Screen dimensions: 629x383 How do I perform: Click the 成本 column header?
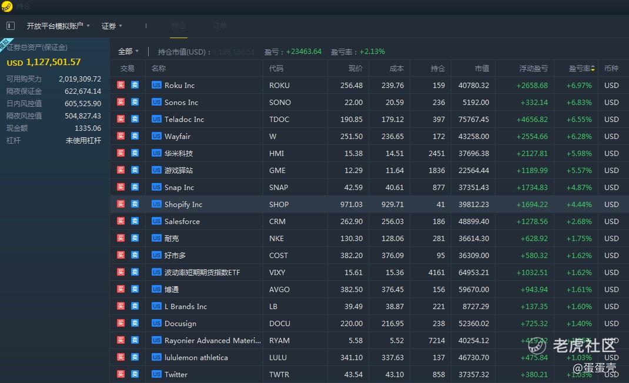click(x=396, y=69)
